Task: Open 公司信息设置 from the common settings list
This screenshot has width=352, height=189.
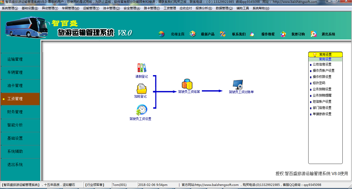Action: pos(322,65)
